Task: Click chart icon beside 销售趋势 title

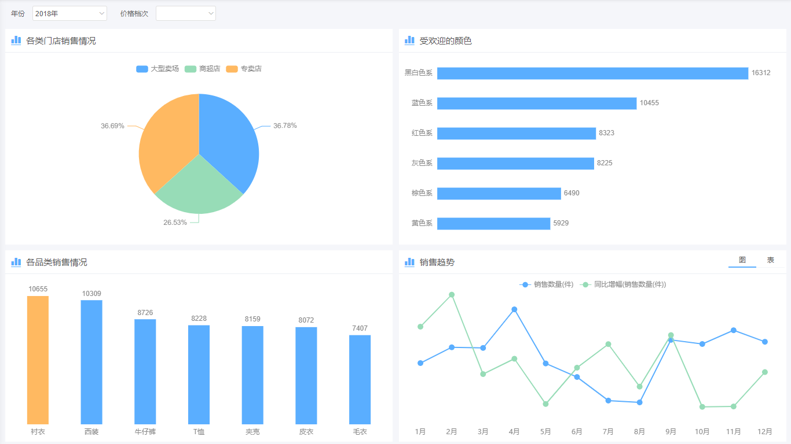Action: coord(409,262)
